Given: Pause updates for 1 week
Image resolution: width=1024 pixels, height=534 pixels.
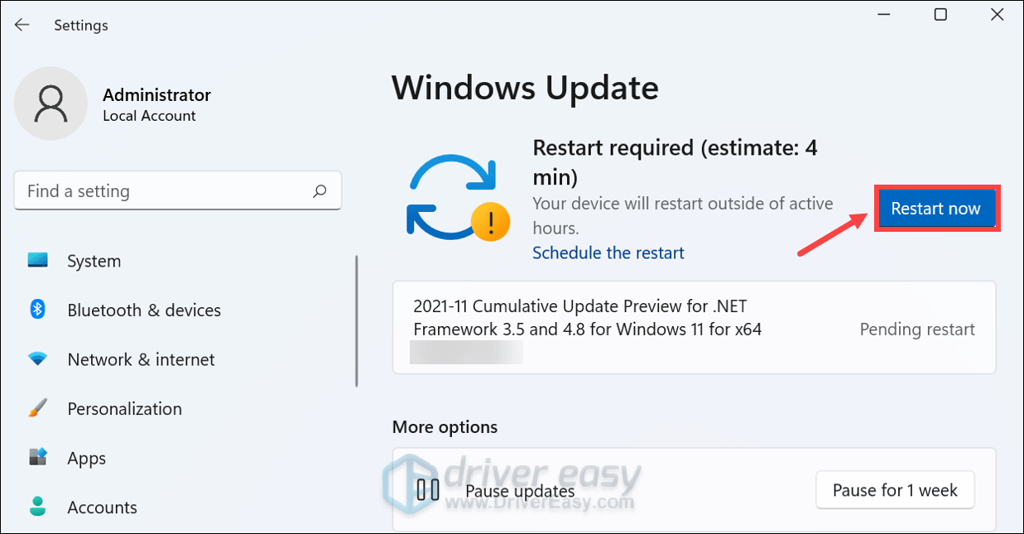Looking at the screenshot, I should point(895,490).
